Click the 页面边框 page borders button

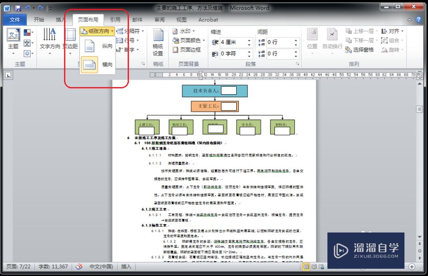(x=187, y=50)
